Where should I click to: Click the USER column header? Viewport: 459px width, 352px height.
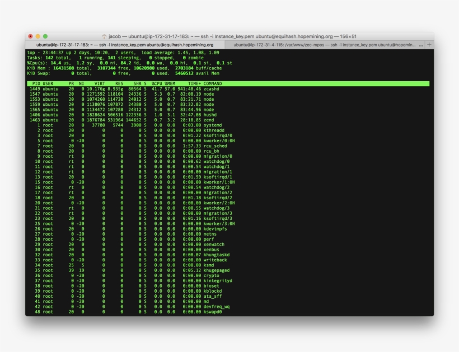[x=48, y=84]
